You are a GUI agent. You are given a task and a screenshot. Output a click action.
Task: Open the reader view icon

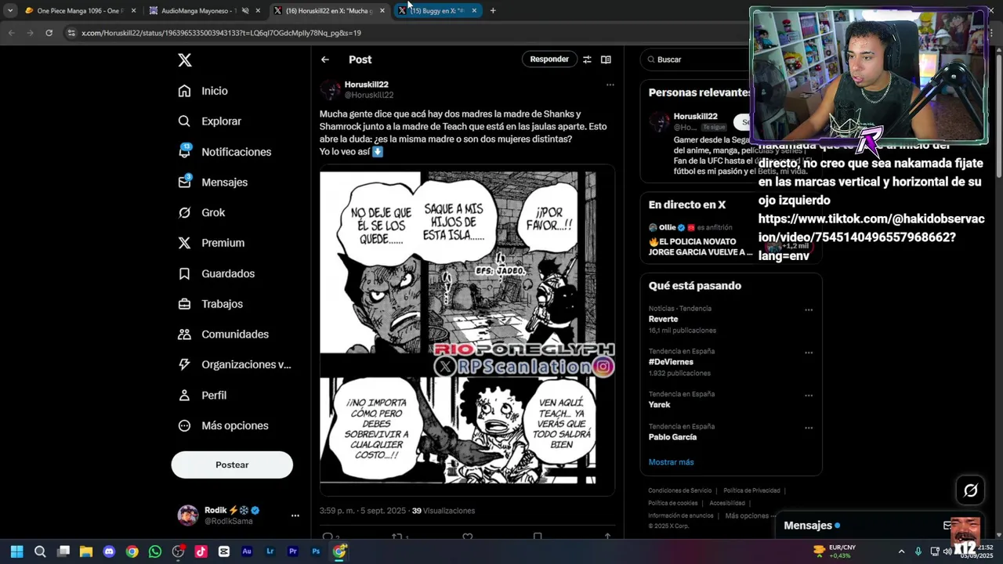pyautogui.click(x=606, y=60)
